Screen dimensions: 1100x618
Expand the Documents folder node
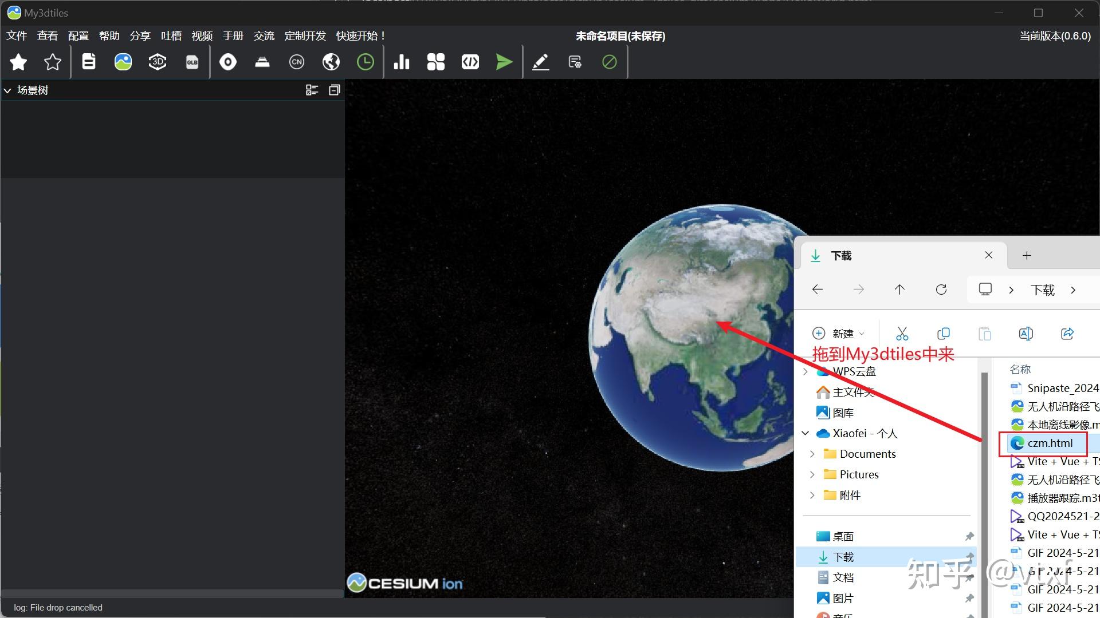point(812,454)
